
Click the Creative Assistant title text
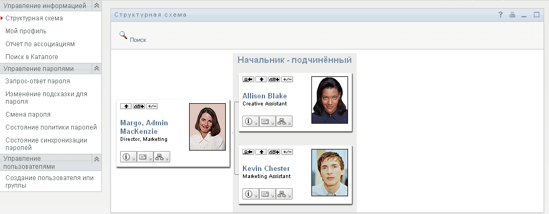point(265,103)
